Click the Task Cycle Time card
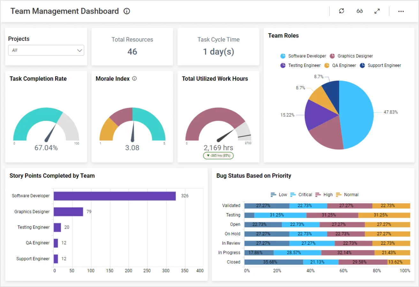Viewport: 419px width, 287px height. (x=218, y=47)
